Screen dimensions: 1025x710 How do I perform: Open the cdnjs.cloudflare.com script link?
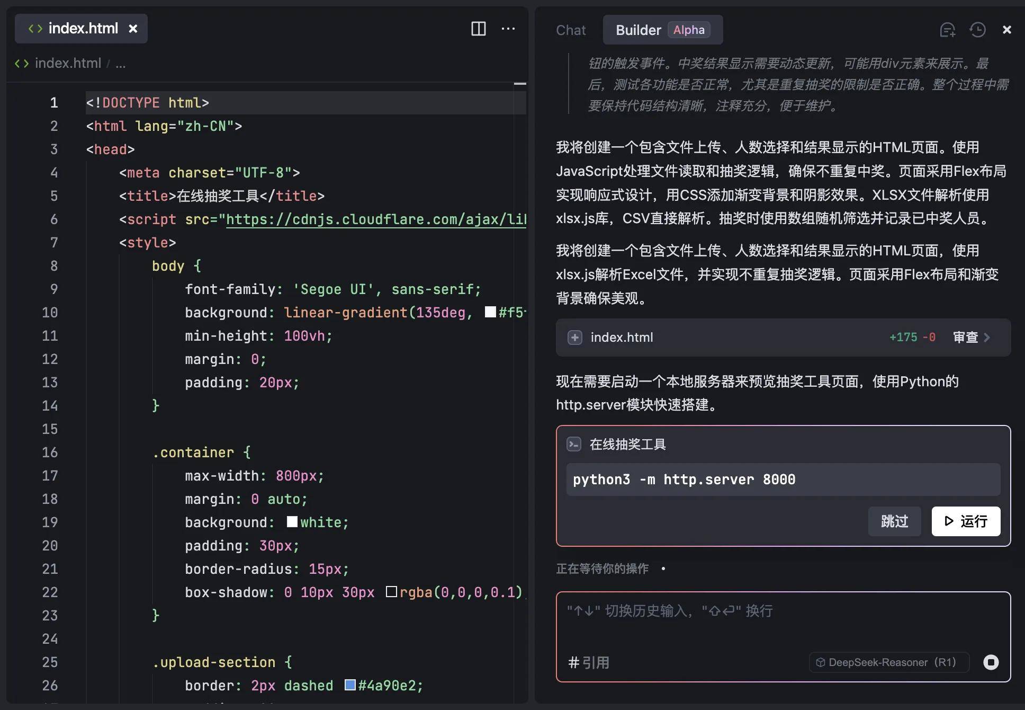click(376, 219)
